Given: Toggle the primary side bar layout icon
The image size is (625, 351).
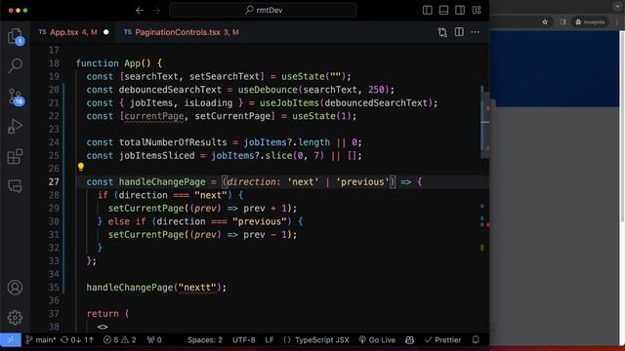Looking at the screenshot, I should pos(428,11).
